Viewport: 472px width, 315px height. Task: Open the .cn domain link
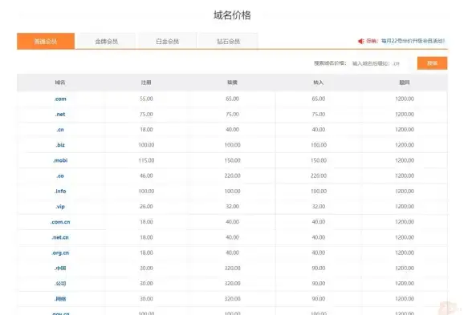pos(60,130)
